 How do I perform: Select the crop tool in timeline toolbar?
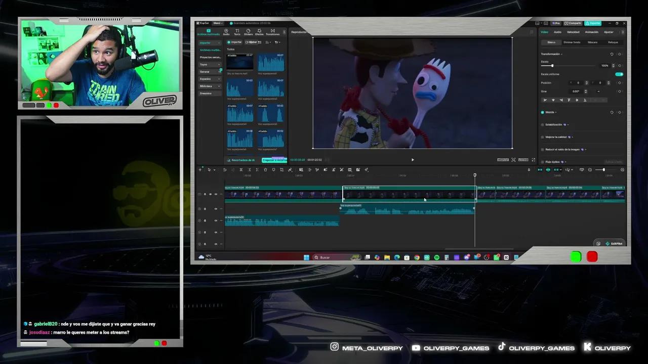pyautogui.click(x=282, y=170)
